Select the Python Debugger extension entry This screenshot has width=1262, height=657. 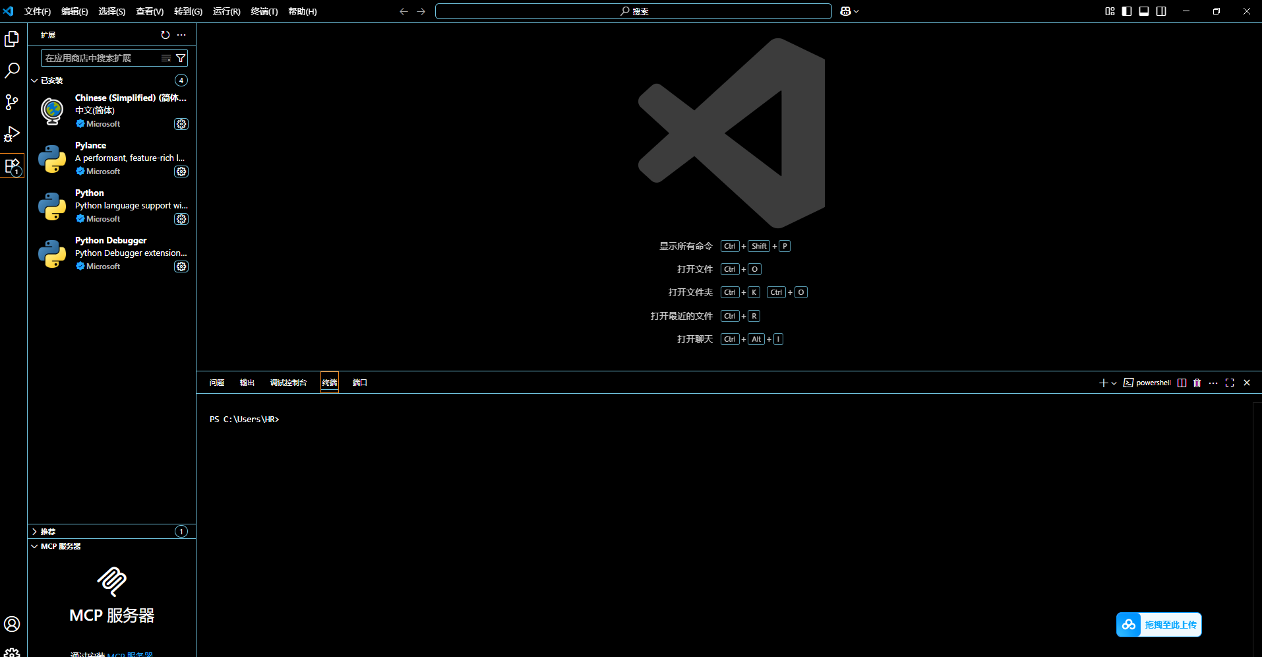(x=111, y=253)
